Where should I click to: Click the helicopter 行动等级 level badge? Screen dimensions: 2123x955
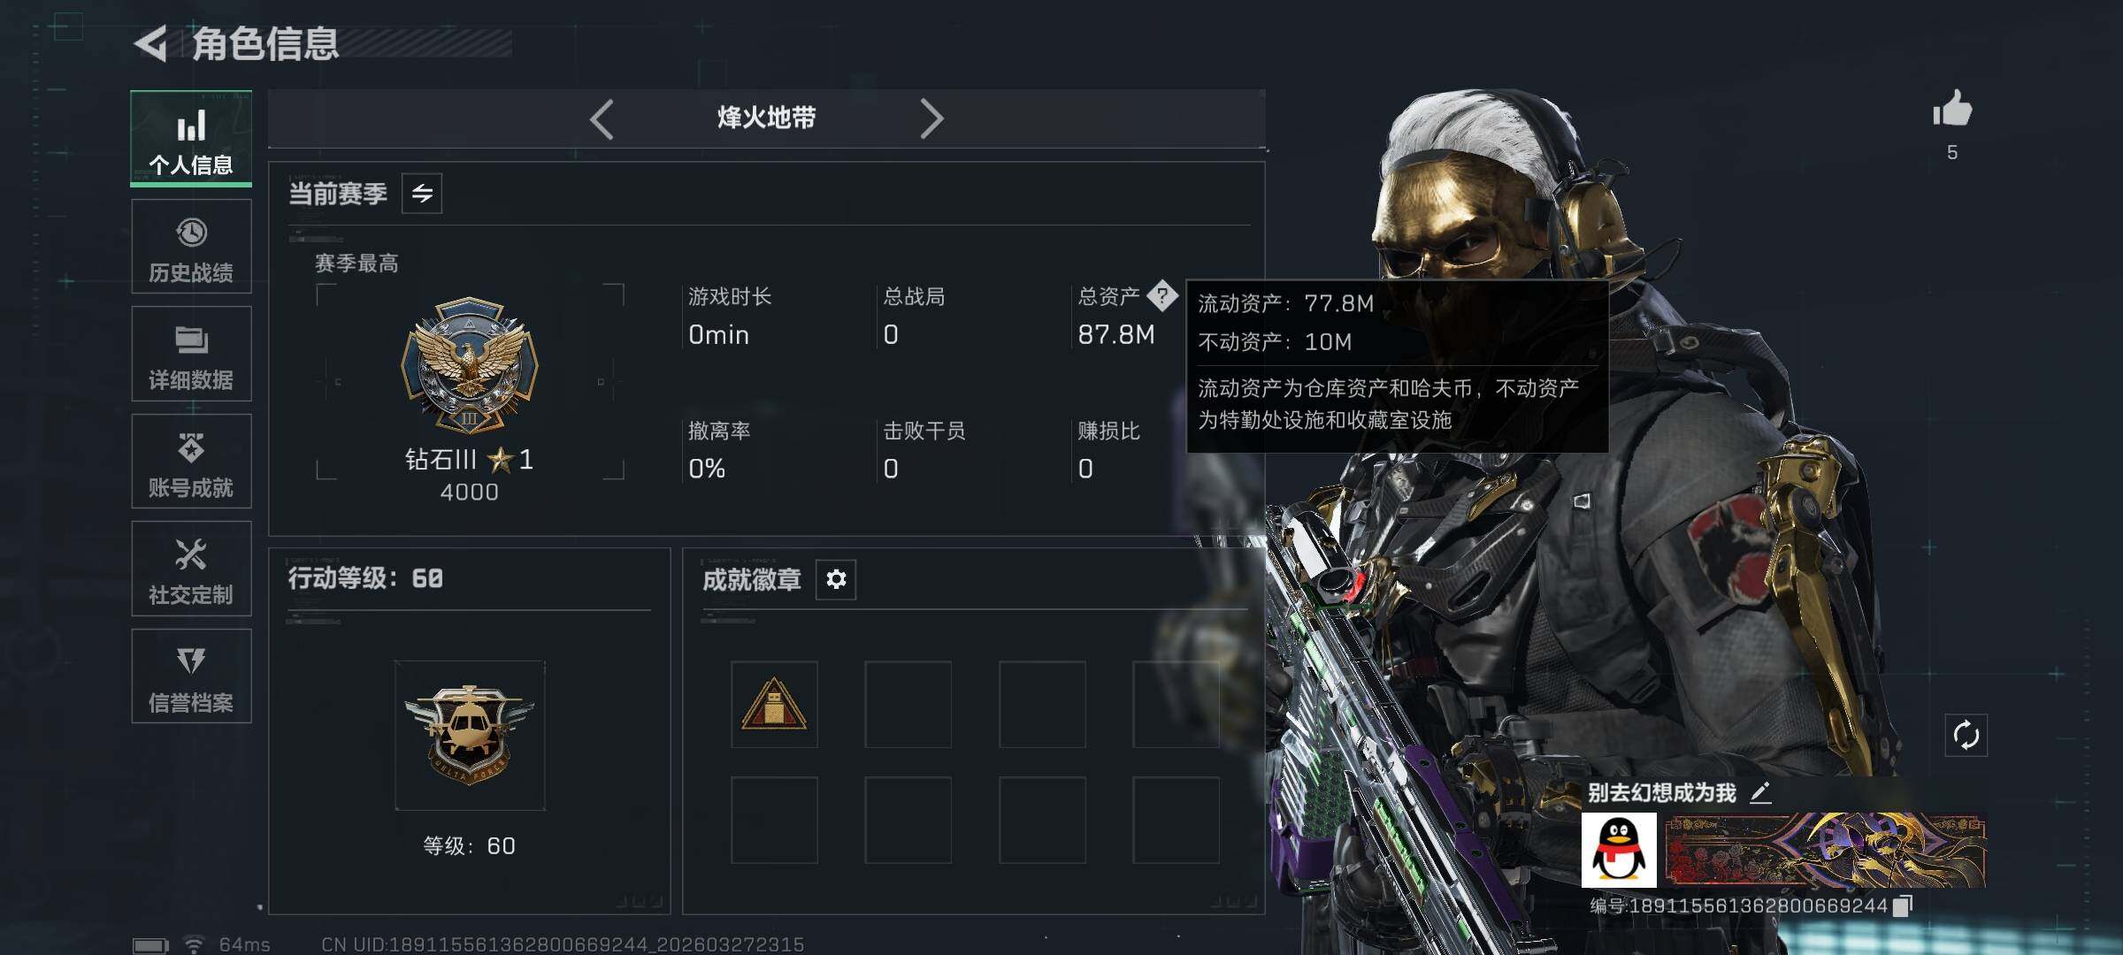pyautogui.click(x=470, y=735)
